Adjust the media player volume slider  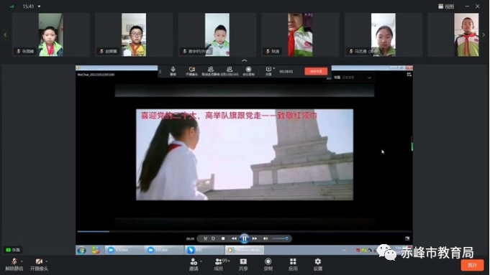click(x=280, y=238)
